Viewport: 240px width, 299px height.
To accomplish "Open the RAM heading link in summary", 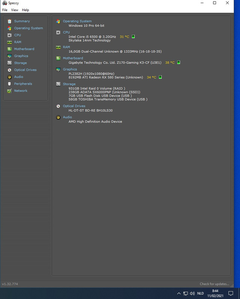I will (67, 47).
